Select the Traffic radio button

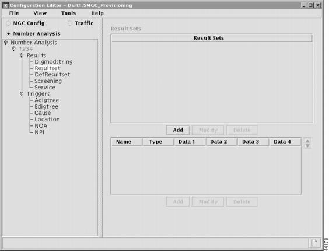(x=70, y=23)
